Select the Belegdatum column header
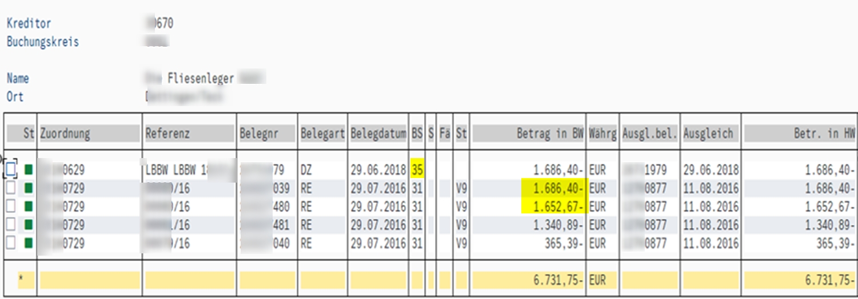Image resolution: width=858 pixels, height=299 pixels. [378, 134]
